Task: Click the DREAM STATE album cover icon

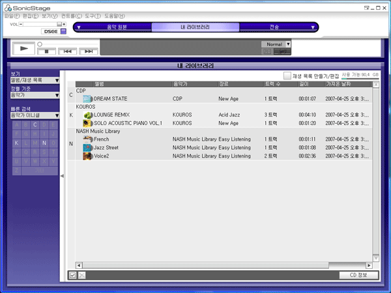Action: [88, 98]
